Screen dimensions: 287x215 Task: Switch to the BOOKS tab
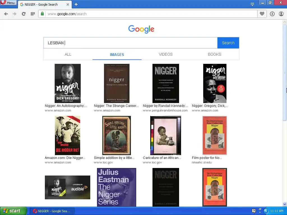[214, 55]
